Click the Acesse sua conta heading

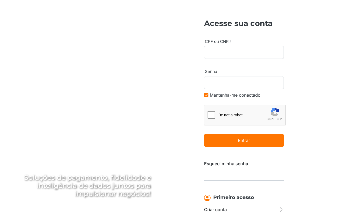tap(238, 23)
